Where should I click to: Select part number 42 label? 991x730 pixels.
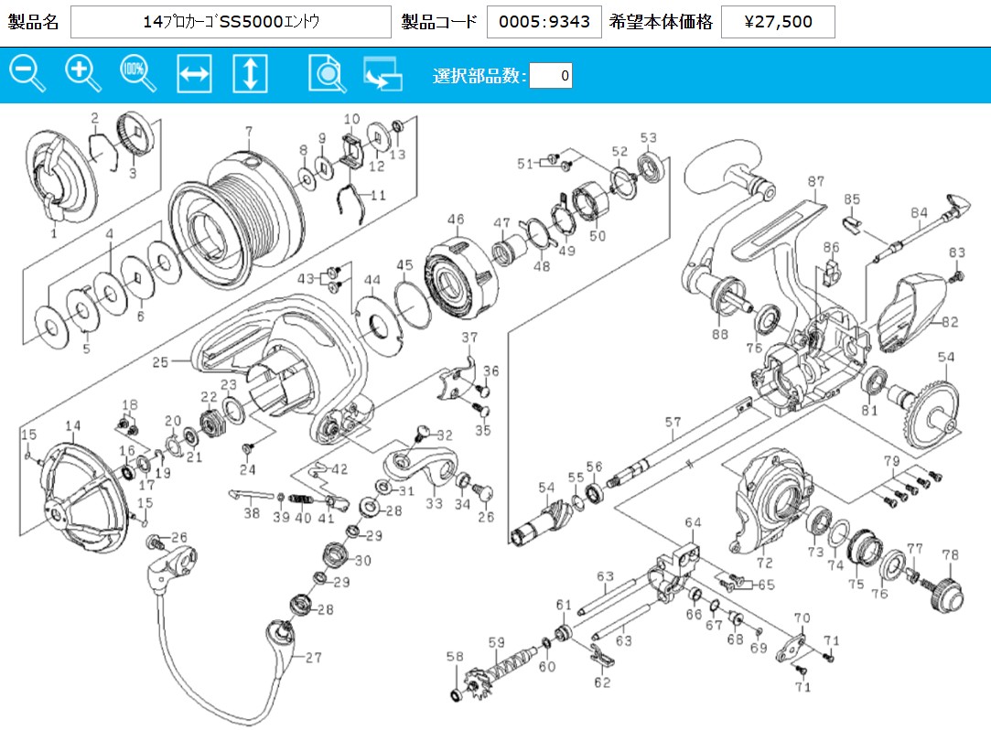click(x=339, y=469)
